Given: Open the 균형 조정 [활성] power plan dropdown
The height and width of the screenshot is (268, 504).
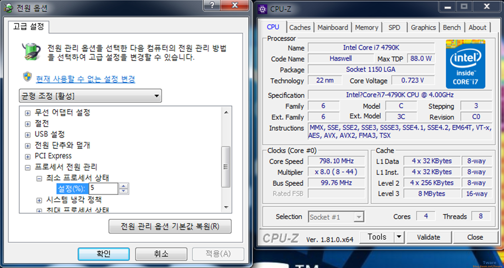Looking at the screenshot, I should [90, 96].
